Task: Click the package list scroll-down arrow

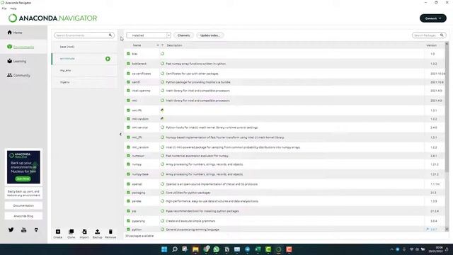Action: (x=447, y=229)
